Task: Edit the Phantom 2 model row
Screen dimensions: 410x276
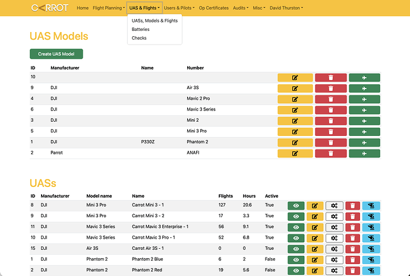Action: [295, 143]
